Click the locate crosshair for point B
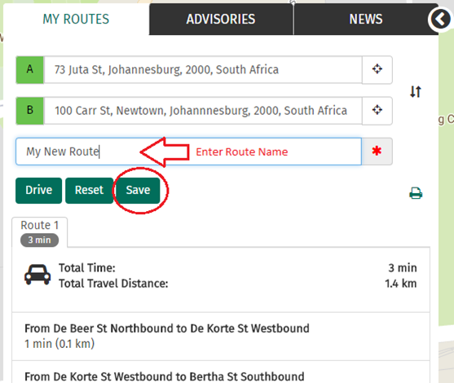 pyautogui.click(x=377, y=110)
